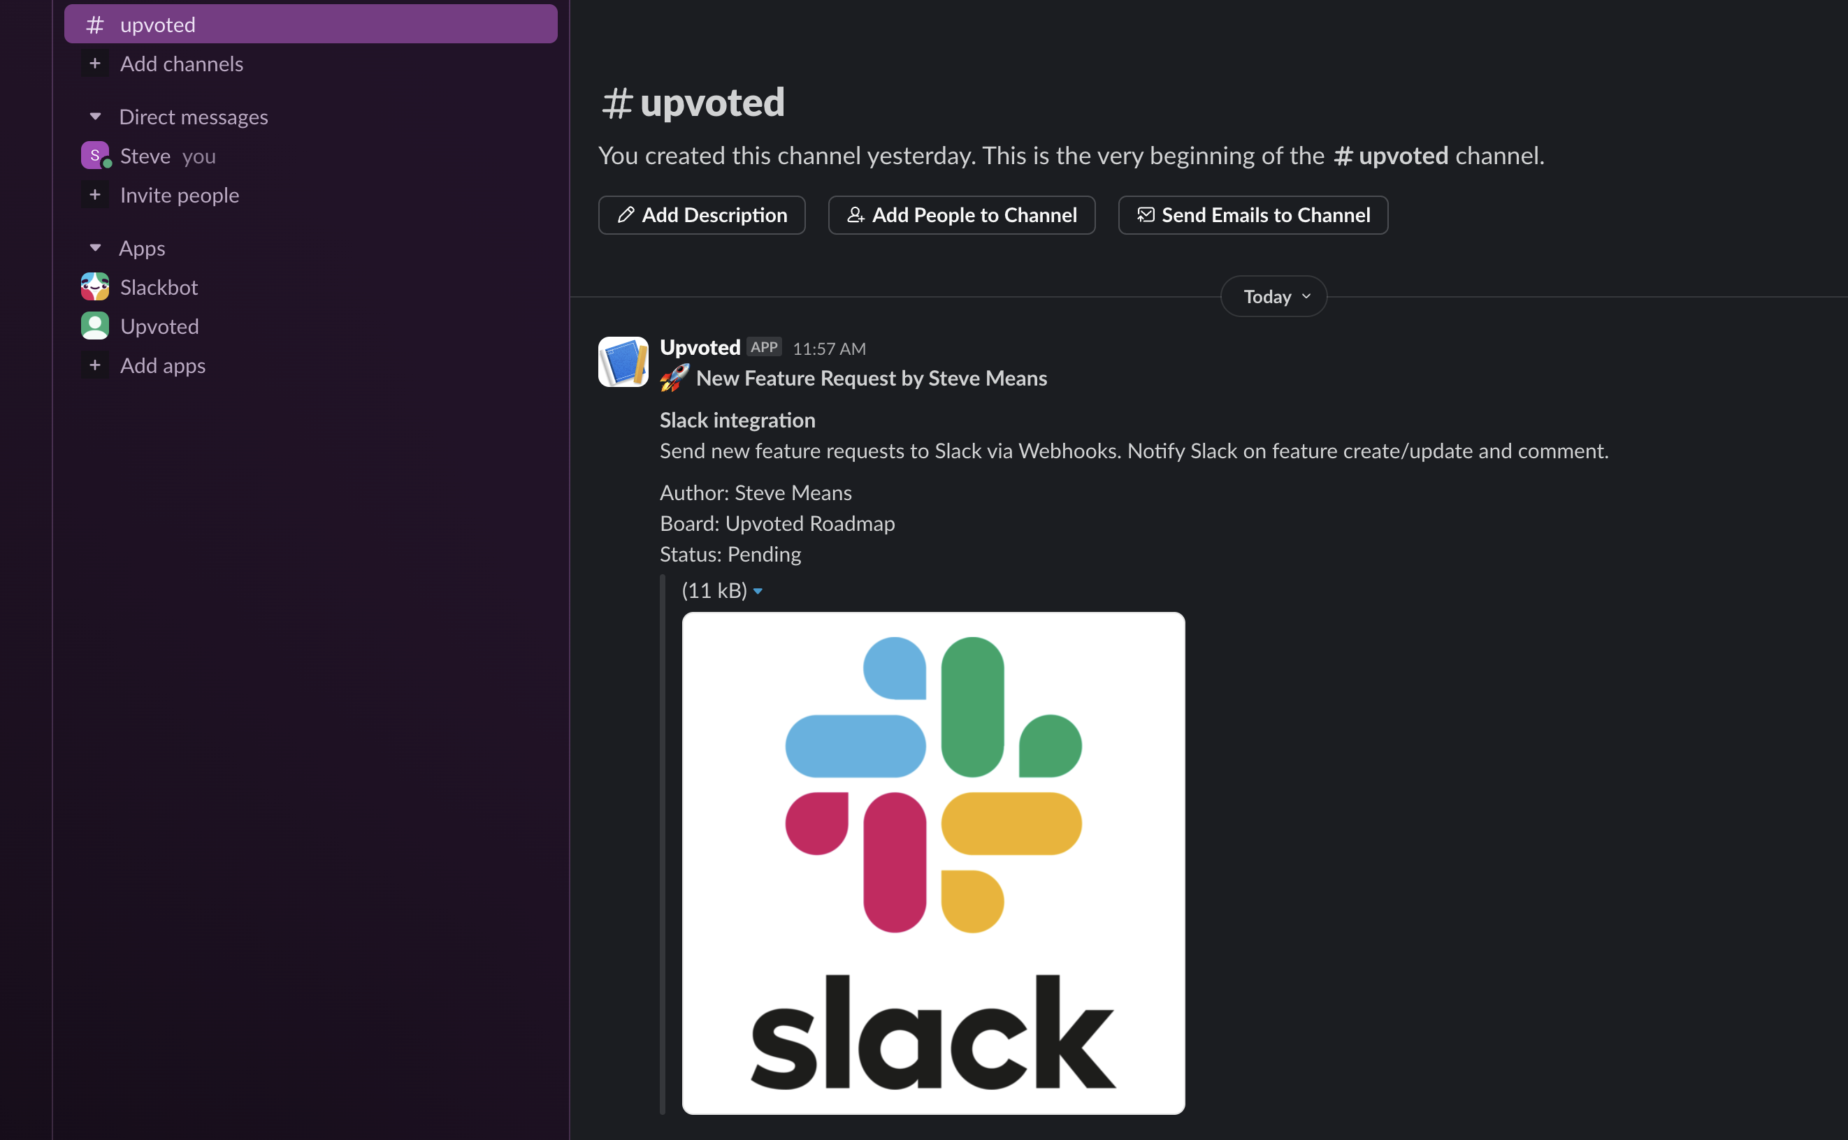1848x1140 pixels.
Task: Collapse the (11 kB) image attachment arrow
Action: tap(758, 591)
